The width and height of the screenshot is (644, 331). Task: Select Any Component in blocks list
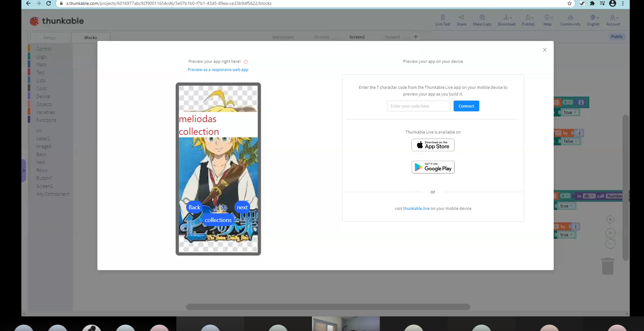tap(53, 194)
